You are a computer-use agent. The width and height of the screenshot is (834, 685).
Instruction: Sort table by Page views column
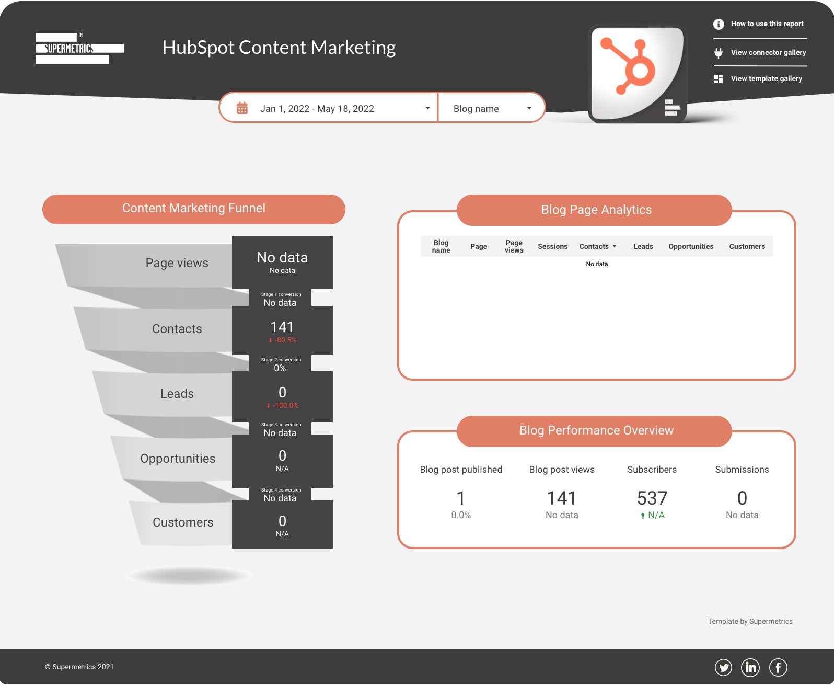514,246
